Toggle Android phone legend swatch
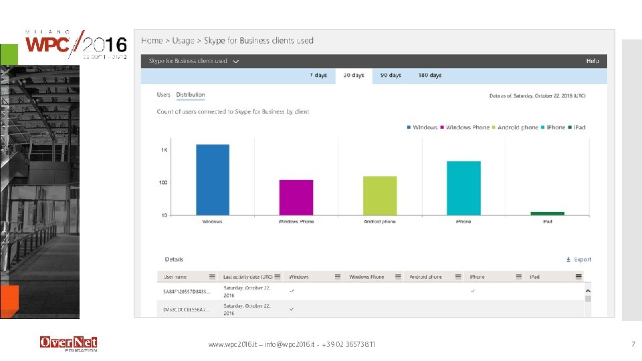The height and width of the screenshot is (361, 642). pos(494,127)
